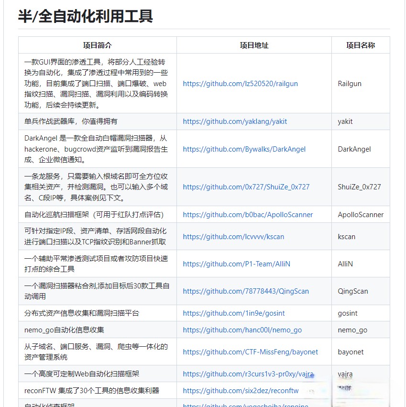Click the ShuiZe_0x727 project name cell
This screenshot has width=406, height=407.
tap(359, 187)
